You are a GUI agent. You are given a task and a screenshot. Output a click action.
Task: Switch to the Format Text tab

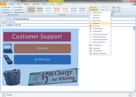[36, 4]
